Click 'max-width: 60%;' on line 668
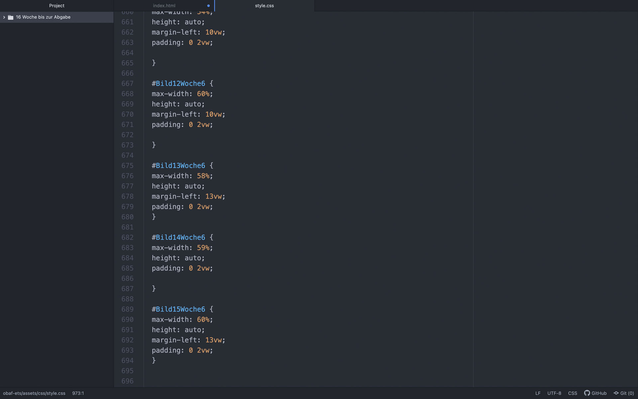The height and width of the screenshot is (399, 638). point(182,94)
